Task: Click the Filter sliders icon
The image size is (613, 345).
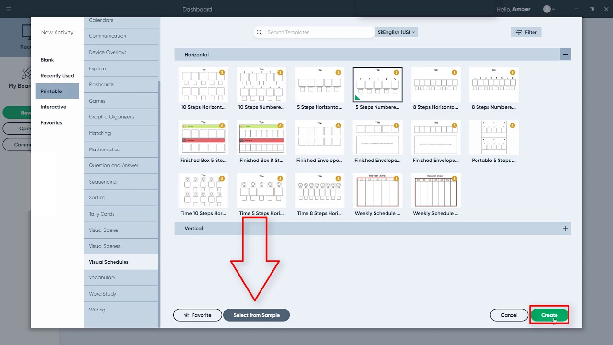Action: (519, 32)
